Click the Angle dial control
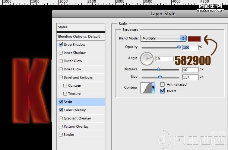Image resolution: width=228 pixels, height=150 pixels. [147, 59]
